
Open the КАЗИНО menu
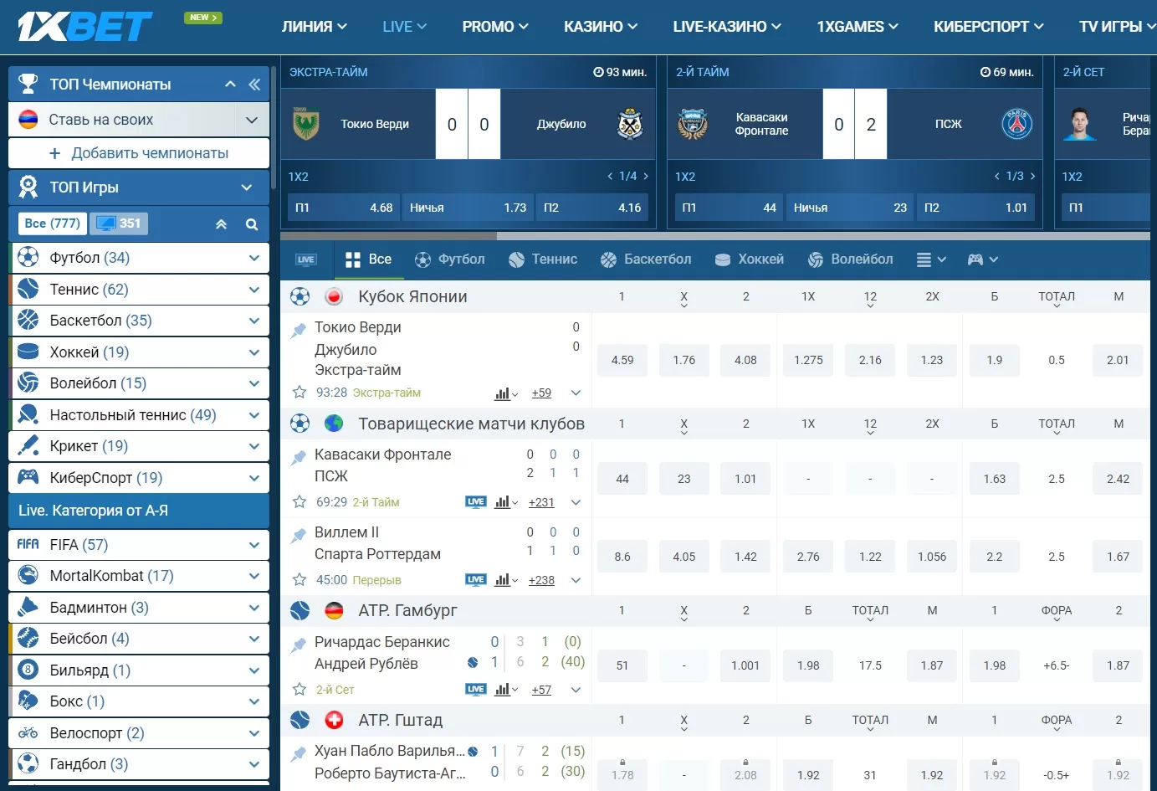(600, 27)
